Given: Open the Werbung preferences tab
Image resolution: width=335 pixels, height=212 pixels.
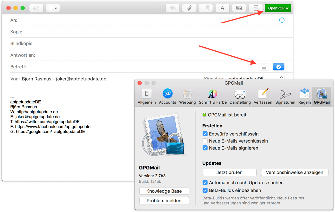Looking at the screenshot, I should tap(187, 96).
